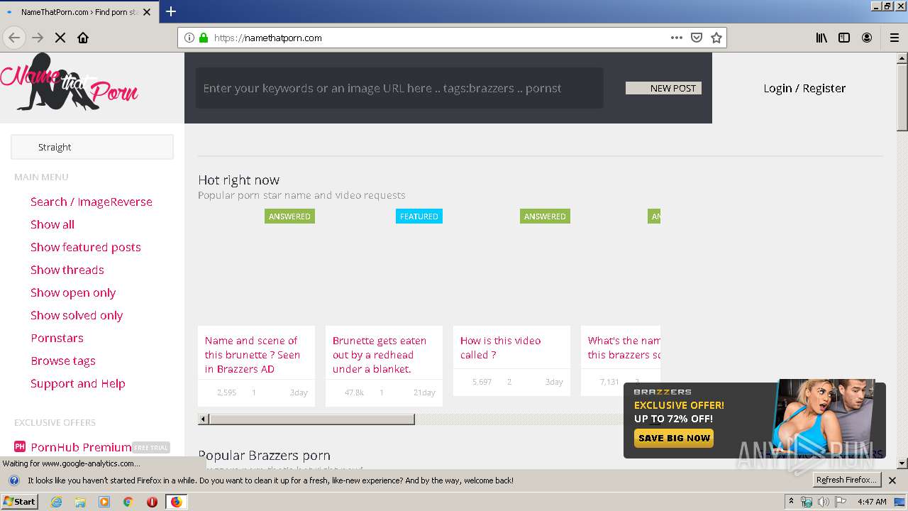The image size is (908, 511).
Task: Open the Straight category dropdown
Action: pyautogui.click(x=92, y=147)
